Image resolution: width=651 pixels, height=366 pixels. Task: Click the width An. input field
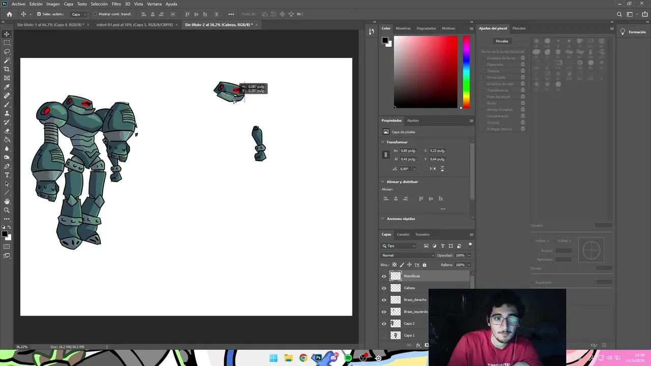(408, 150)
